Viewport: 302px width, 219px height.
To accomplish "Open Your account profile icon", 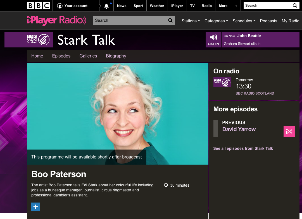I will 60,6.
